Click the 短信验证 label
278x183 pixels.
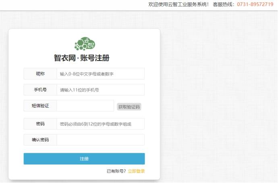[40, 106]
